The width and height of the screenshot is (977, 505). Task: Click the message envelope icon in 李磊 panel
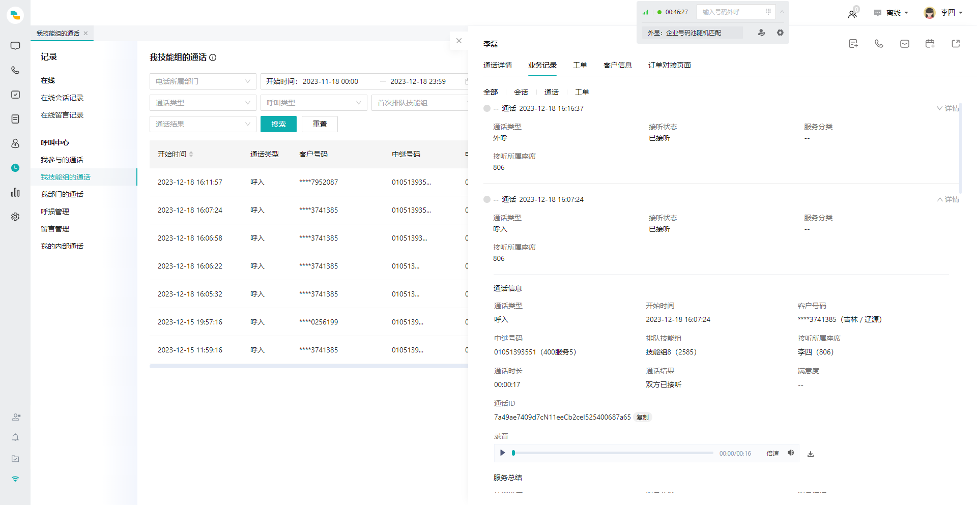pyautogui.click(x=905, y=44)
